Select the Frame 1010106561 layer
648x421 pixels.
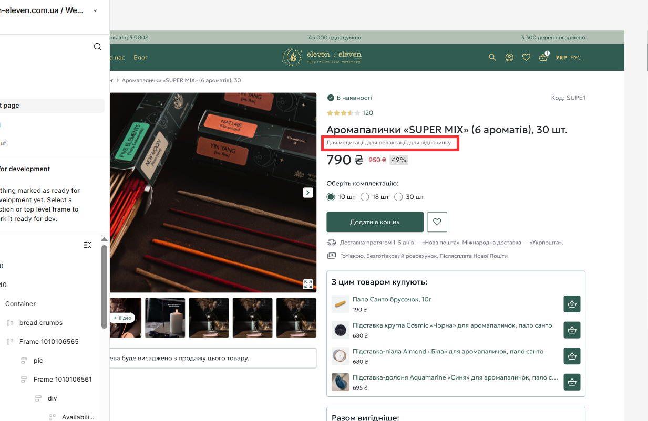[63, 380]
